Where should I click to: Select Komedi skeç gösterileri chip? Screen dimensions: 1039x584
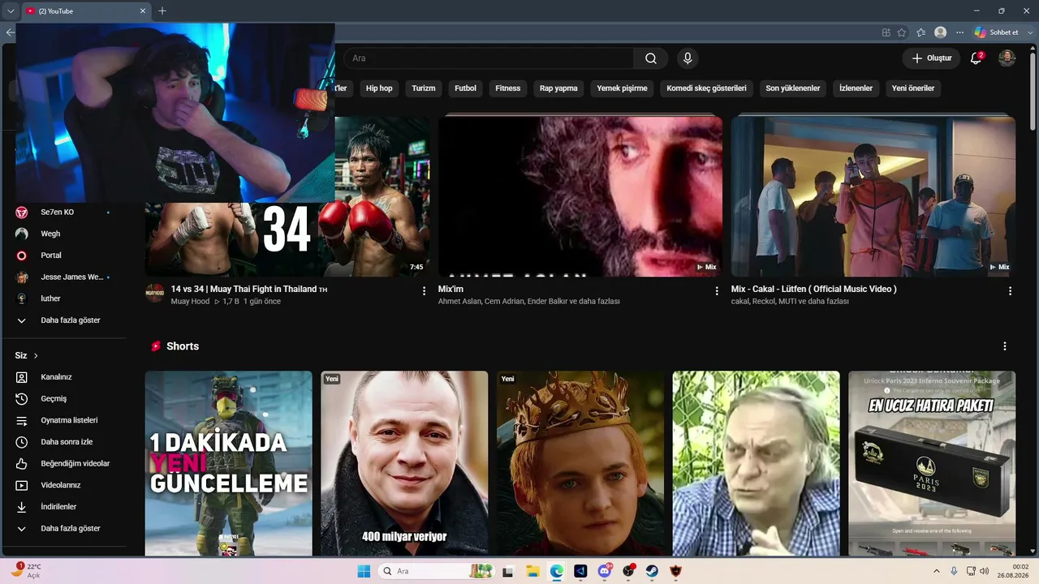click(706, 88)
